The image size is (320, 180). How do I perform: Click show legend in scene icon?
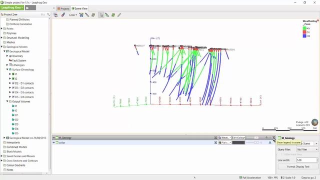click(273, 138)
